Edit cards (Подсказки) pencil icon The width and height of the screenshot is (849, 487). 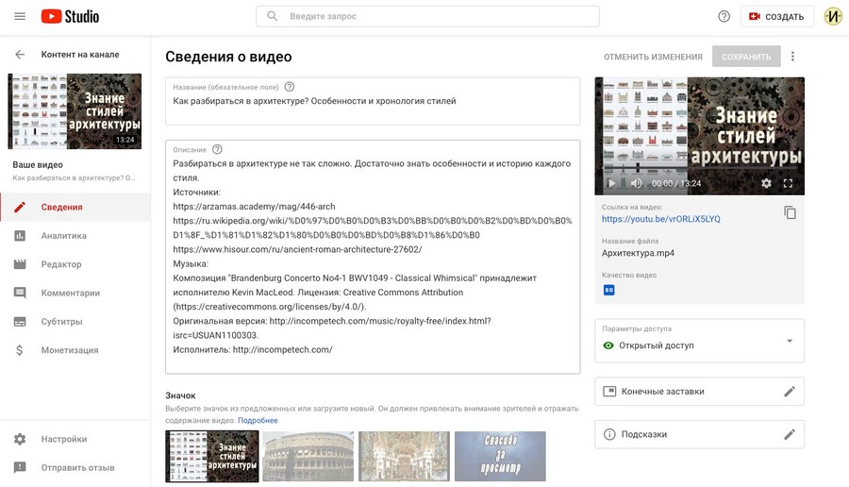click(x=790, y=434)
